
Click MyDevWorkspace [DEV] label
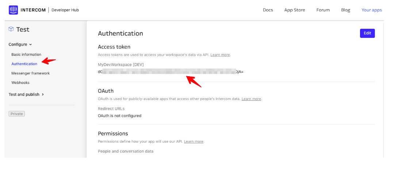121,65
